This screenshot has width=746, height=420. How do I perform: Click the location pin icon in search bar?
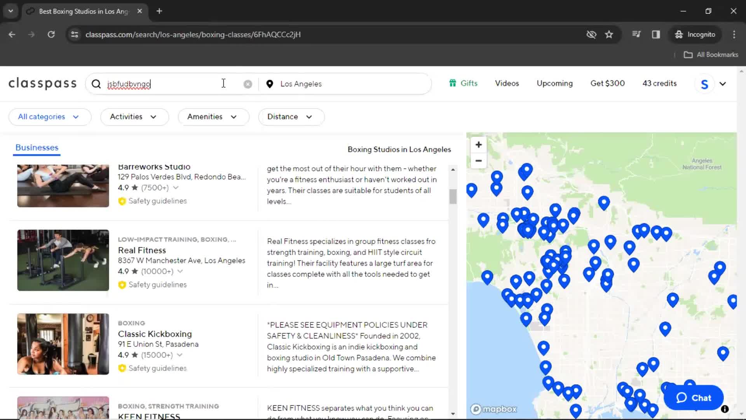[270, 84]
